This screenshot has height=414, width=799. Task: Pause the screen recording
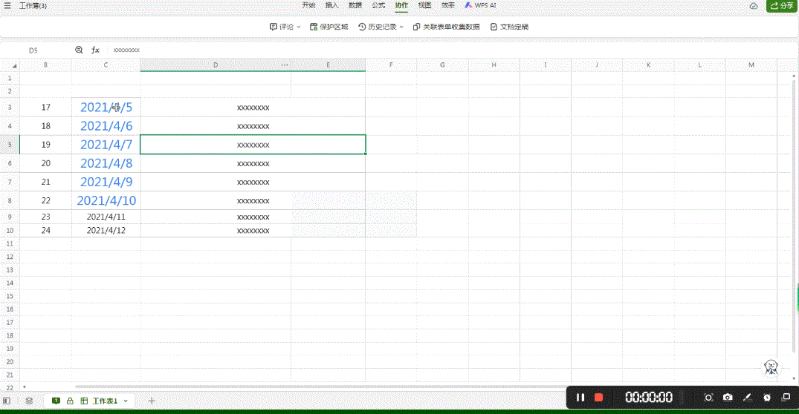tap(580, 397)
